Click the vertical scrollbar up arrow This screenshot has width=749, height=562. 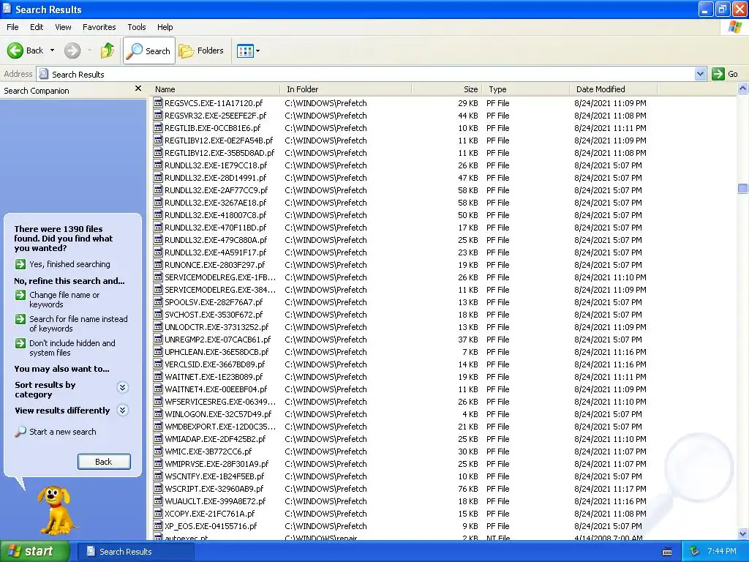pos(743,89)
